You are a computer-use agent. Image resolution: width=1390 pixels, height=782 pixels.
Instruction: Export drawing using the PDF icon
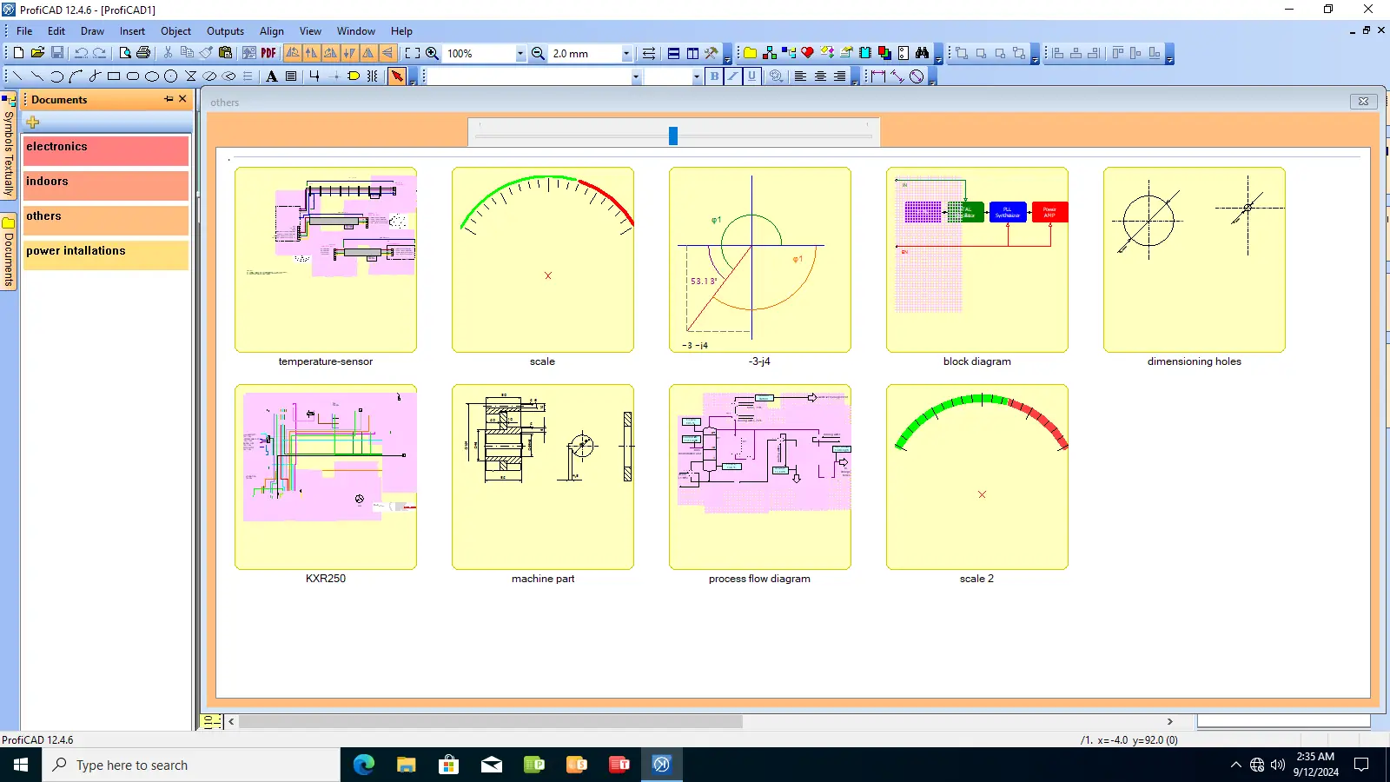pos(268,53)
